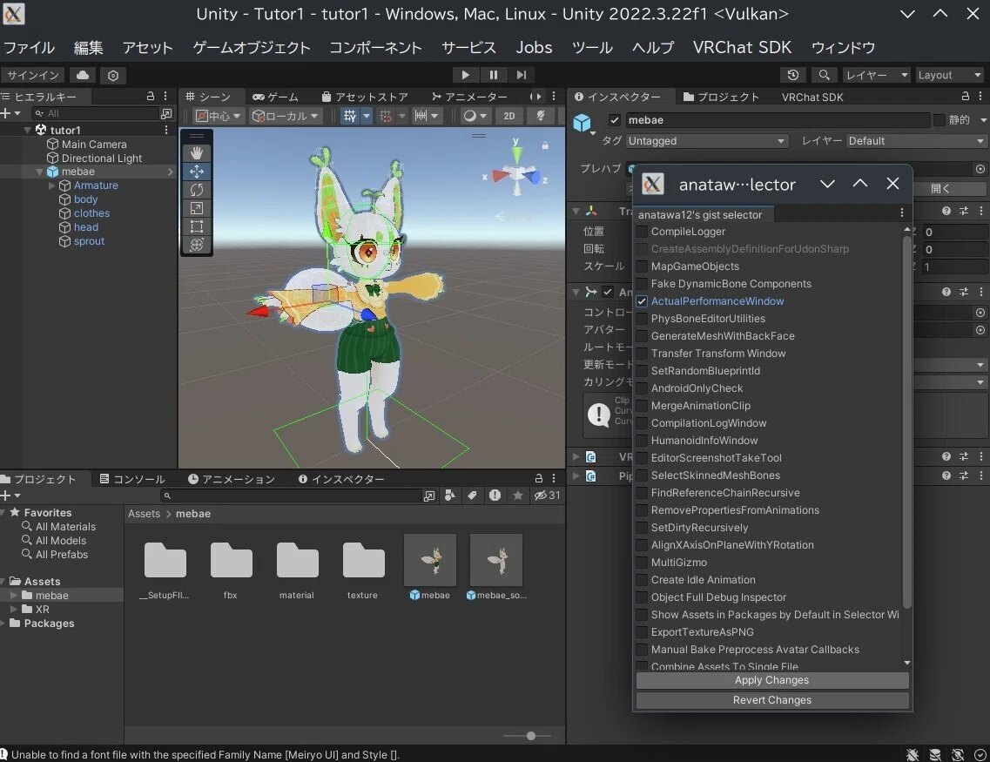
Task: Select the Transform tool in scene toolbar
Action: click(197, 245)
